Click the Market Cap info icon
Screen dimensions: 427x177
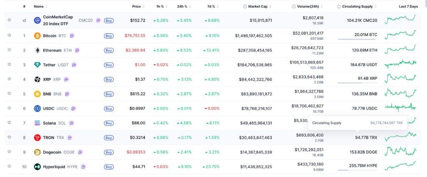(x=245, y=7)
